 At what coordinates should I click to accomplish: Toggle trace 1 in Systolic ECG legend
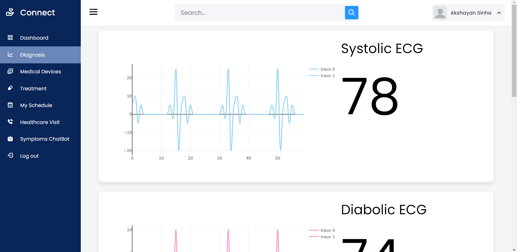point(322,76)
